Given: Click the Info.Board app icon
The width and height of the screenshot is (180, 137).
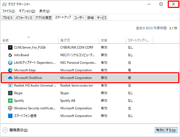Looking at the screenshot, I should pos(10,55).
